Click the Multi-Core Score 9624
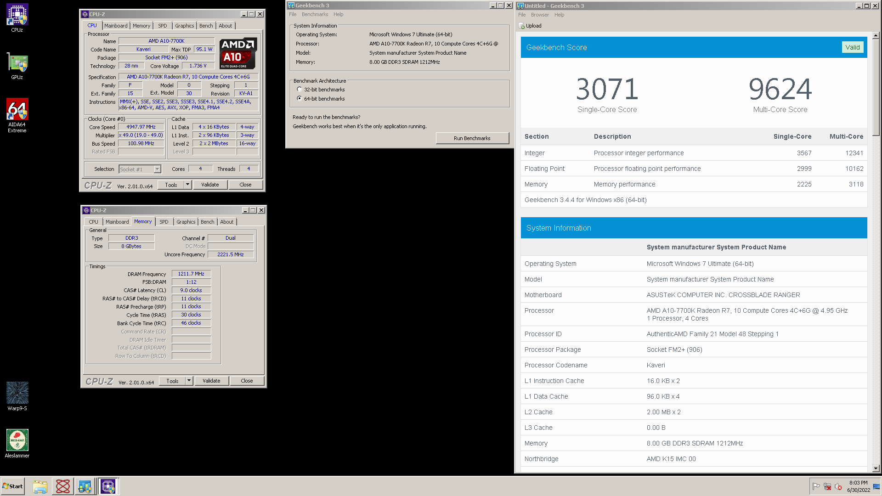 click(x=780, y=89)
